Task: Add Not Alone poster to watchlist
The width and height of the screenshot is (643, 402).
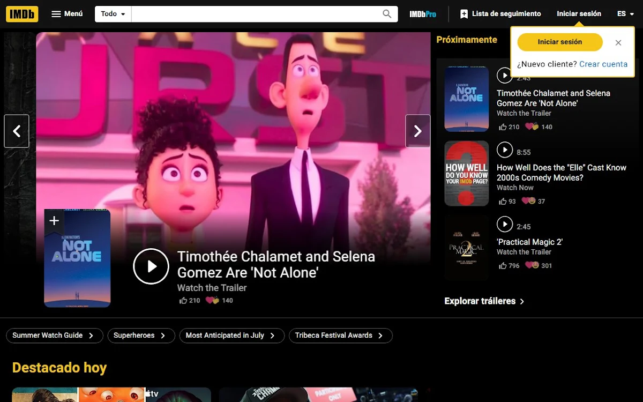Action: coord(54,220)
